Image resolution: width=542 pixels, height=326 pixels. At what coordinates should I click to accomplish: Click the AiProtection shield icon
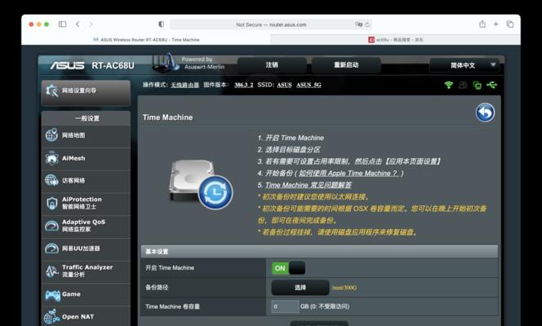52,203
